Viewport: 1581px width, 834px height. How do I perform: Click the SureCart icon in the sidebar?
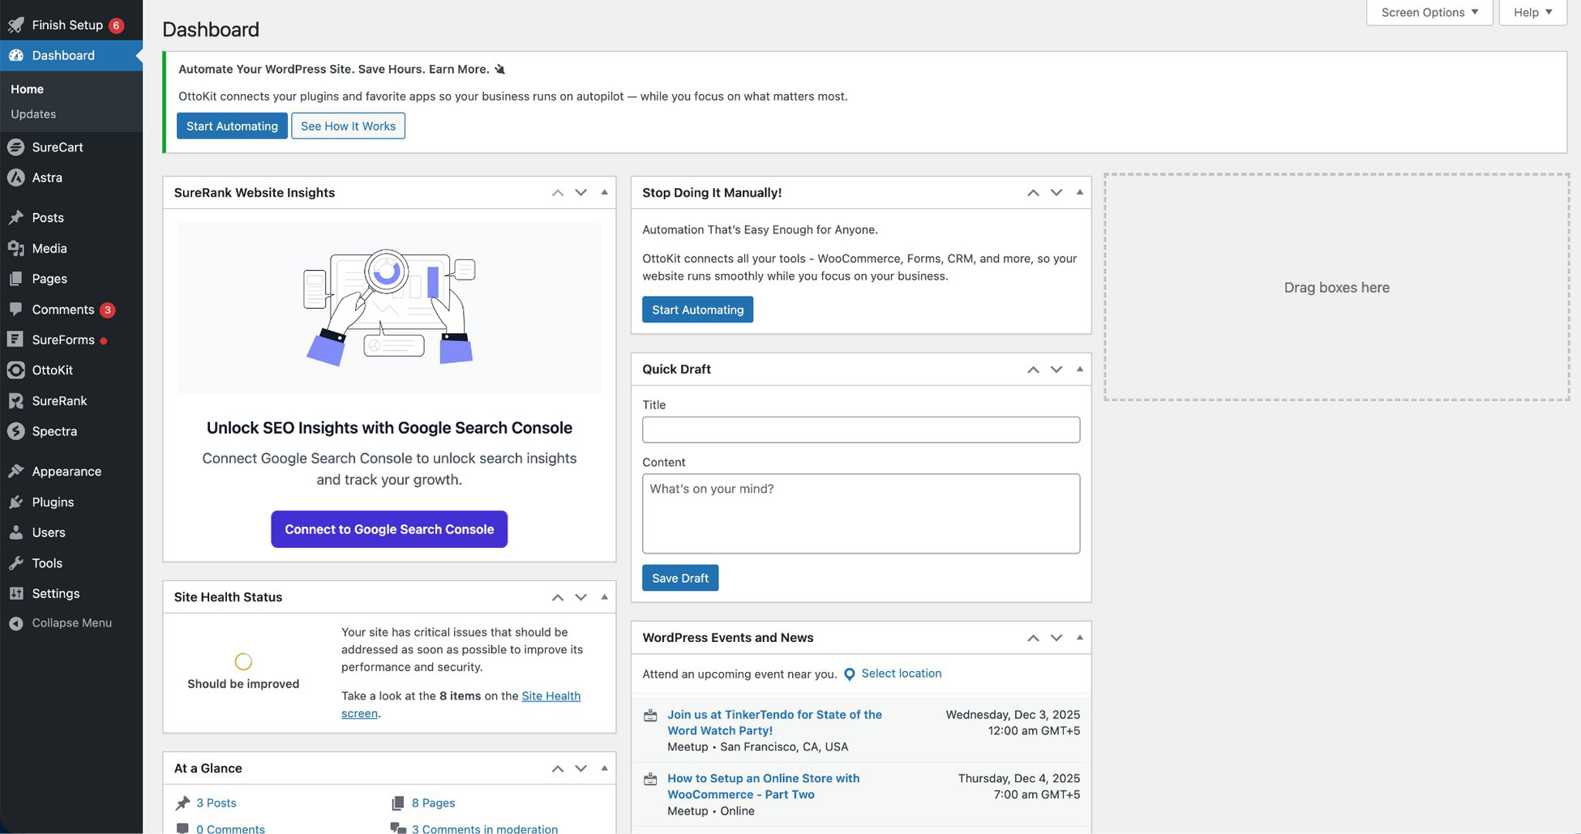pyautogui.click(x=17, y=147)
